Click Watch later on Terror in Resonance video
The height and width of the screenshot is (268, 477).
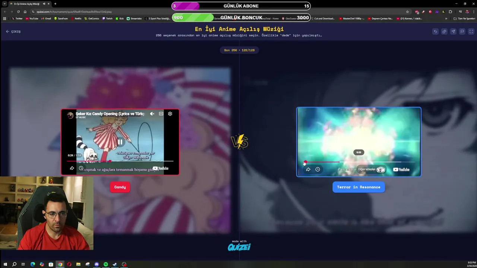318,169
